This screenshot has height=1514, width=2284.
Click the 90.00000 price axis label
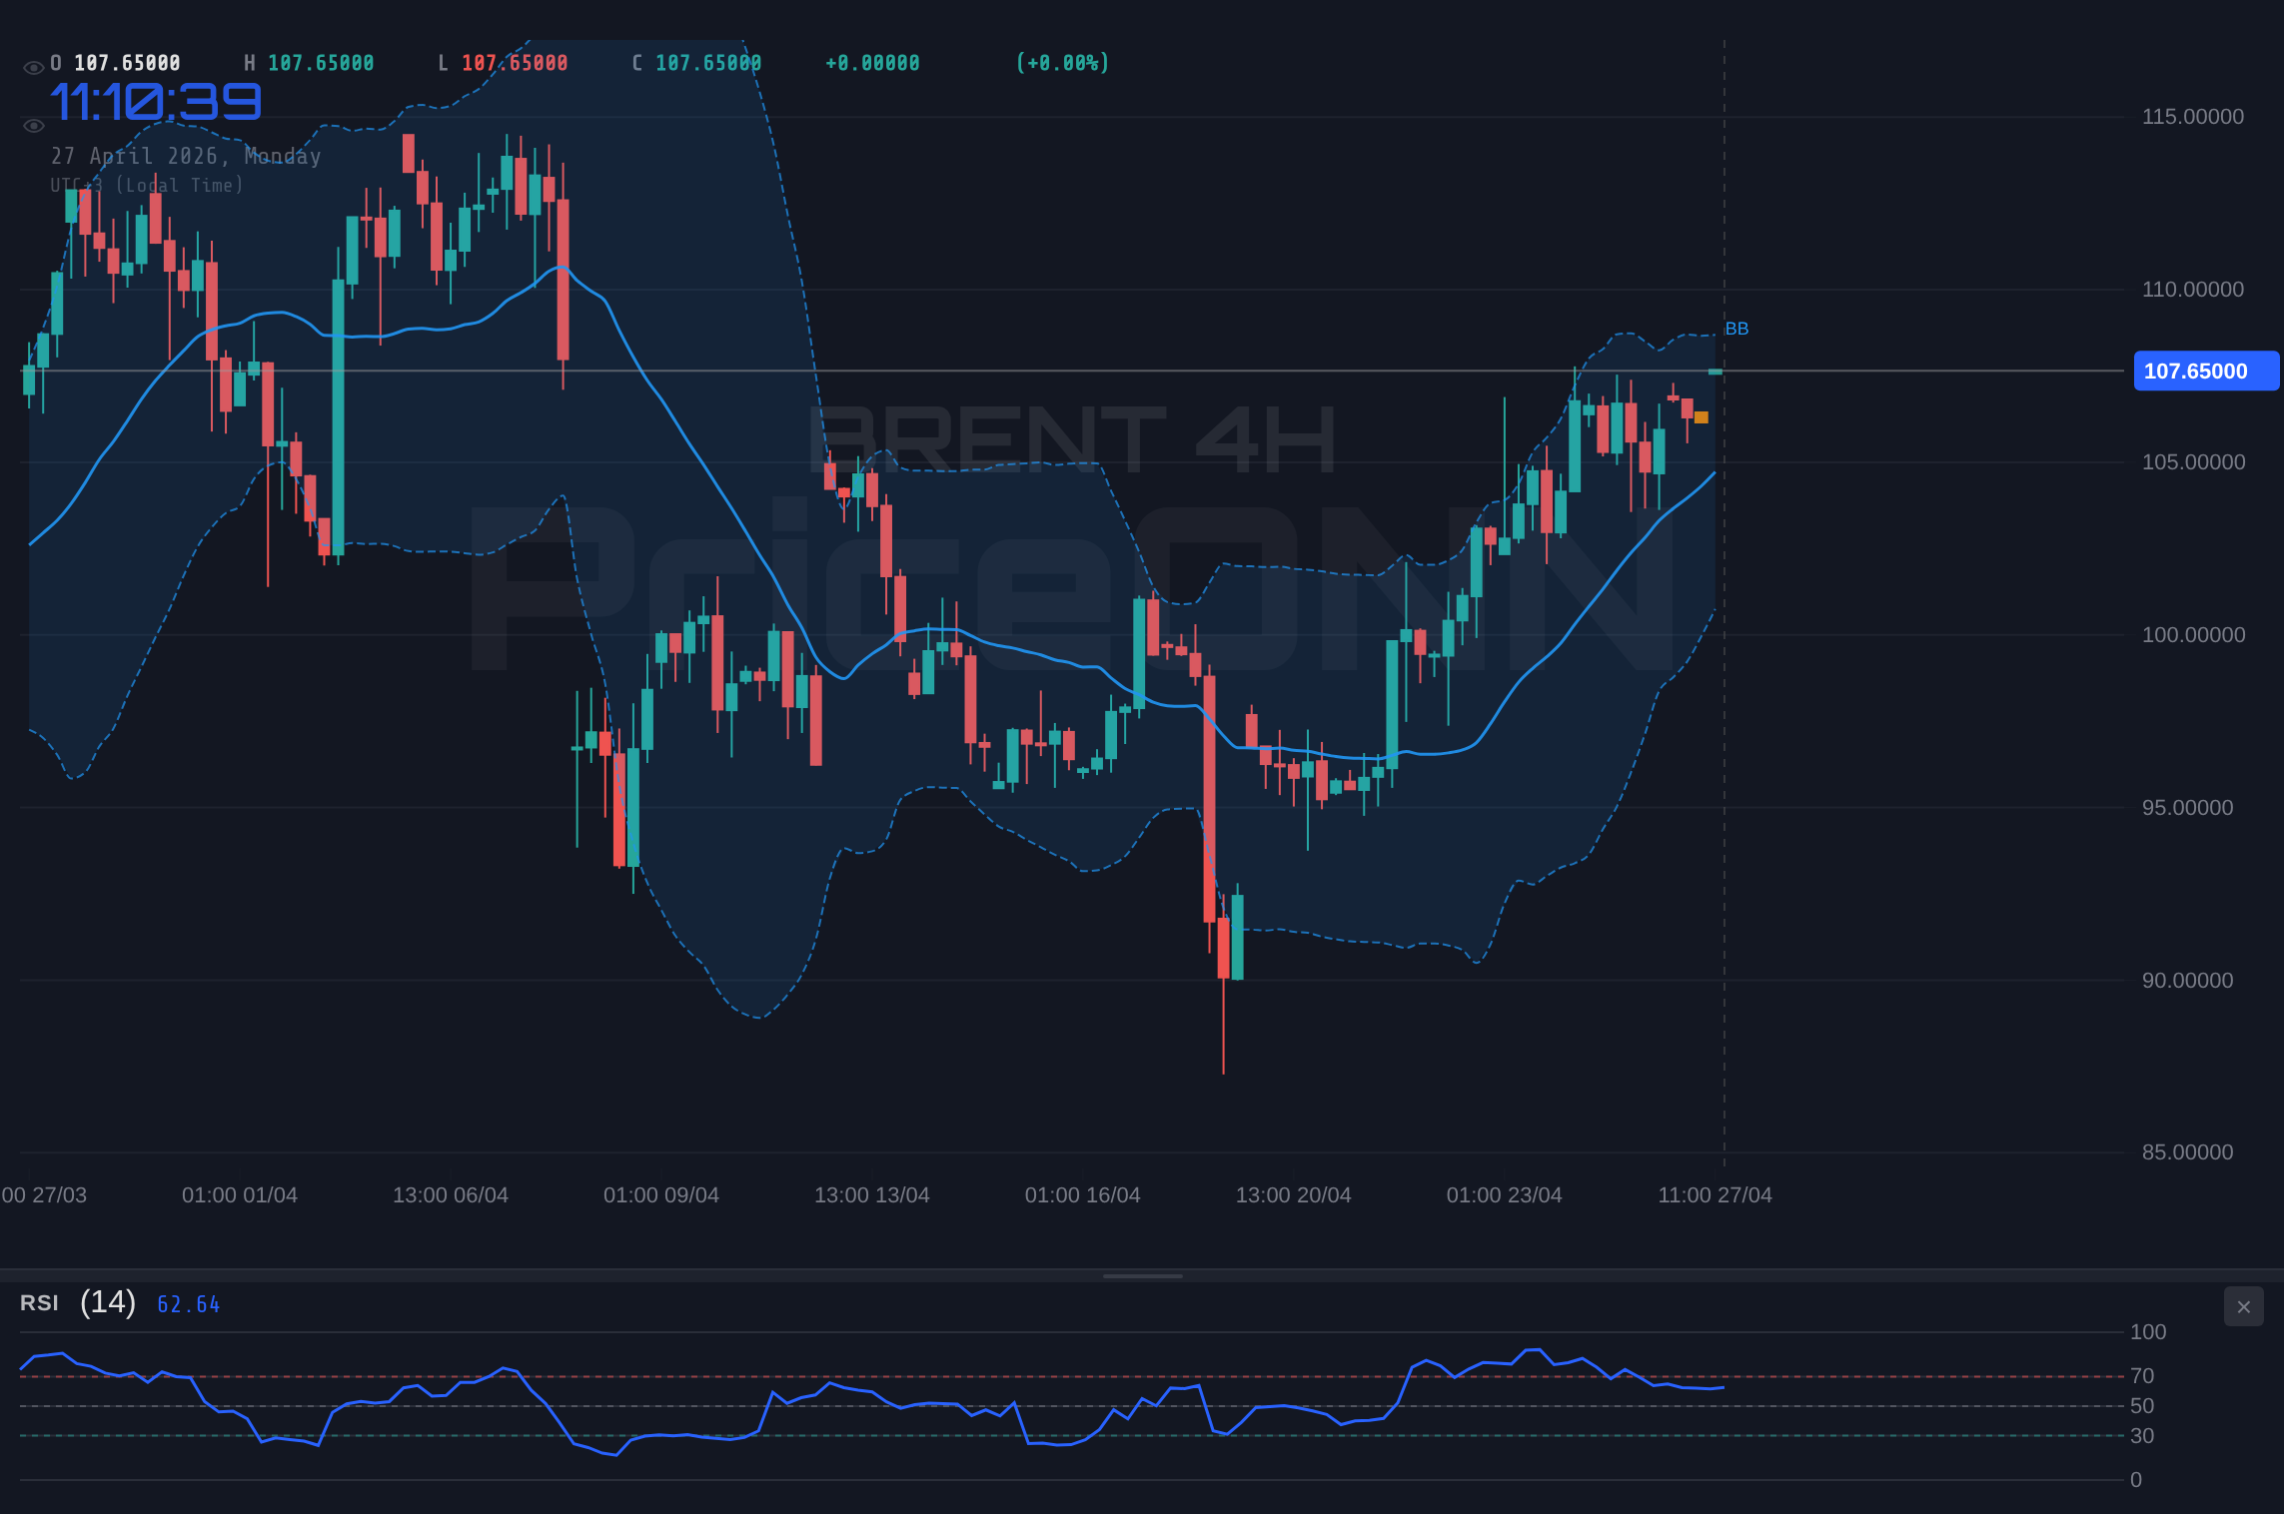coord(2187,981)
